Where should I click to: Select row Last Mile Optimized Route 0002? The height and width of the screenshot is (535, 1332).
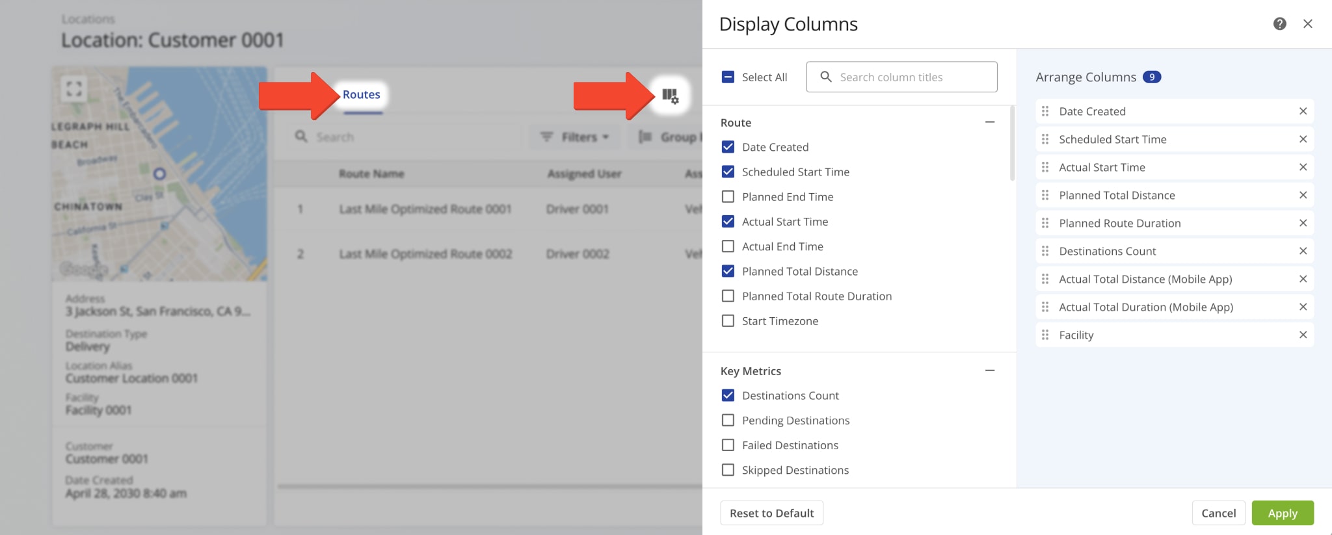[x=488, y=254]
